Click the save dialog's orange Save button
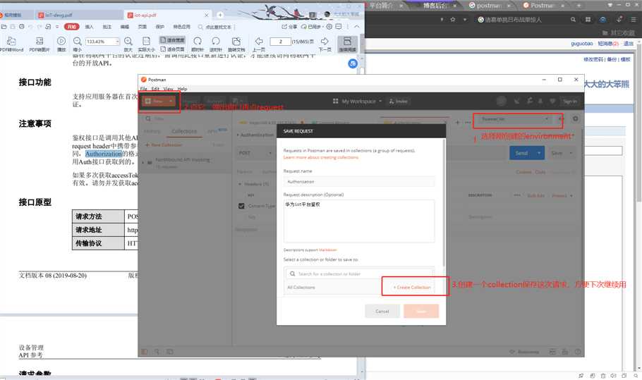 pos(421,312)
